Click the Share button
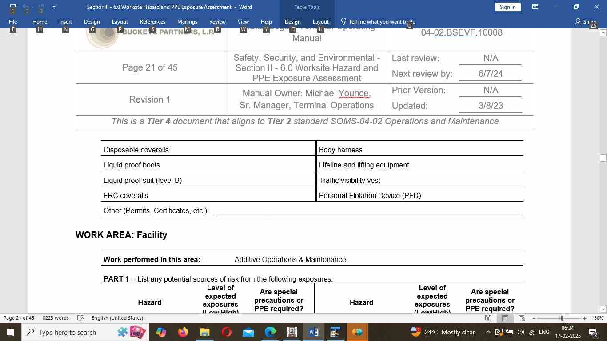 pyautogui.click(x=585, y=21)
